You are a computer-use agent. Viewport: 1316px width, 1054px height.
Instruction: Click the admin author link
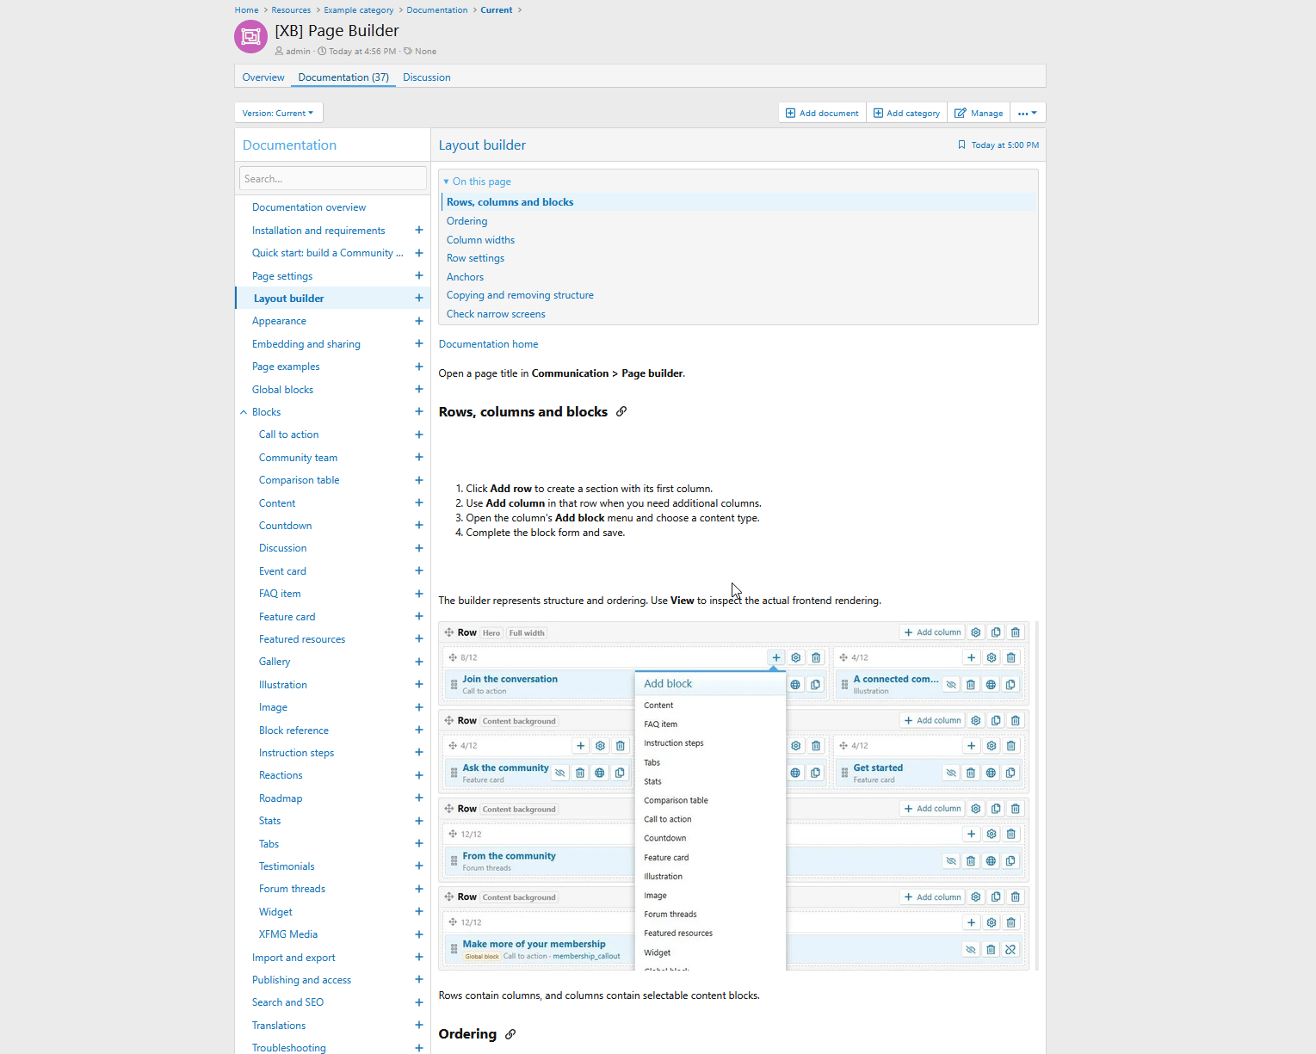coord(298,52)
